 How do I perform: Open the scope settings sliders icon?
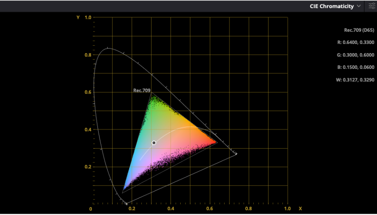[372, 6]
